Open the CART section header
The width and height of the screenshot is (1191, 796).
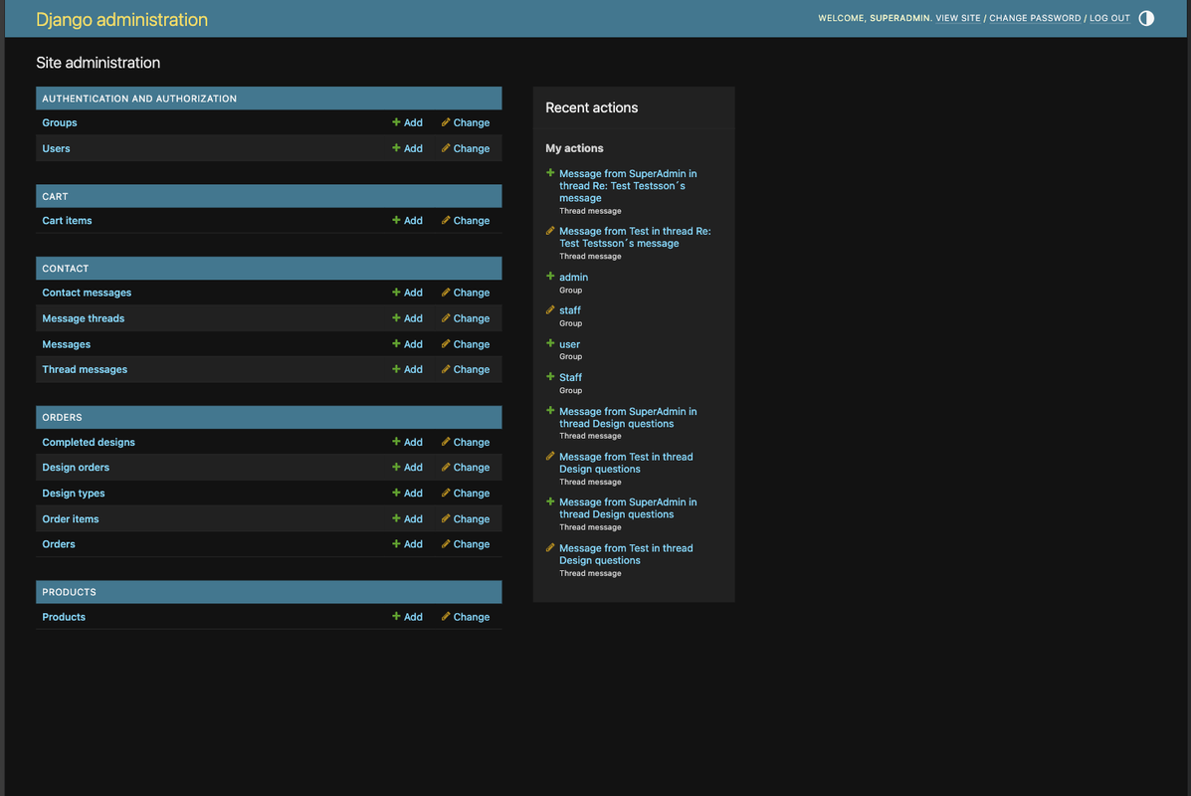pos(55,197)
